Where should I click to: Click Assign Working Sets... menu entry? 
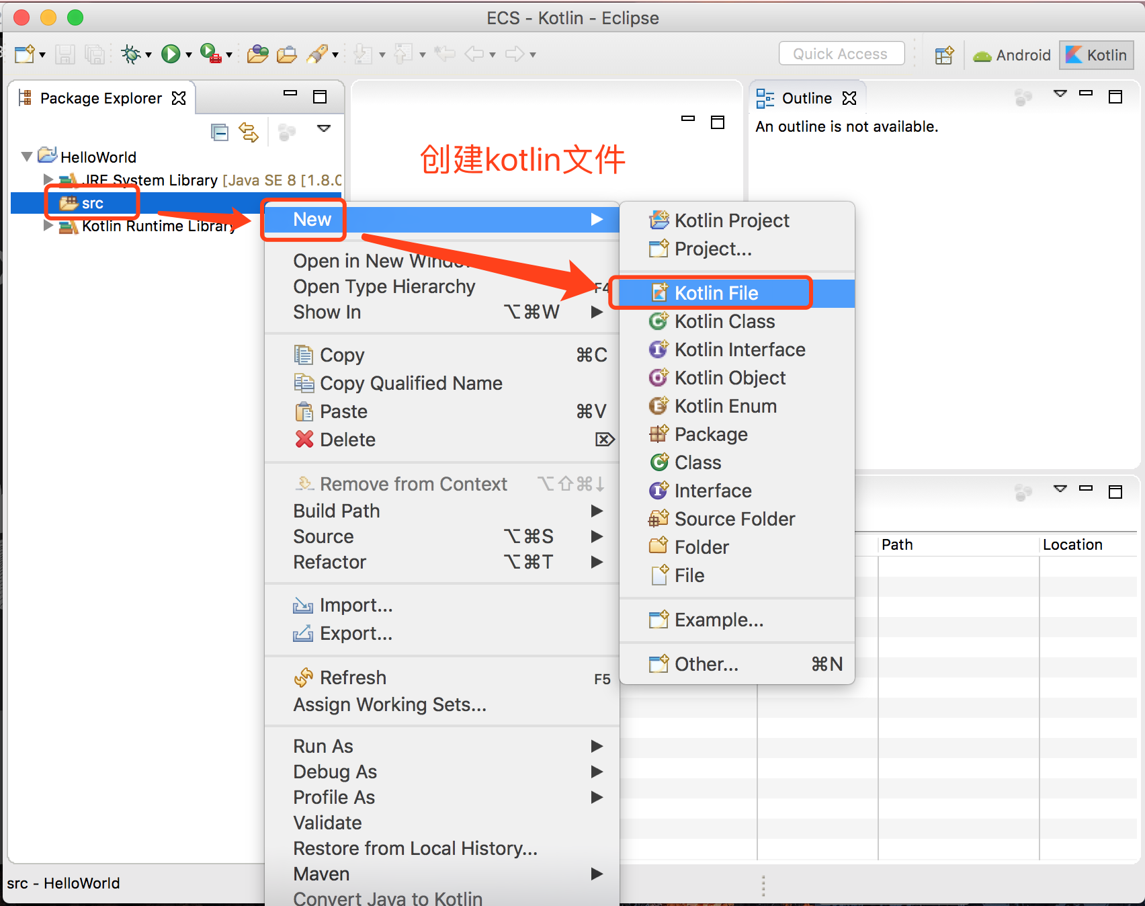coord(442,704)
